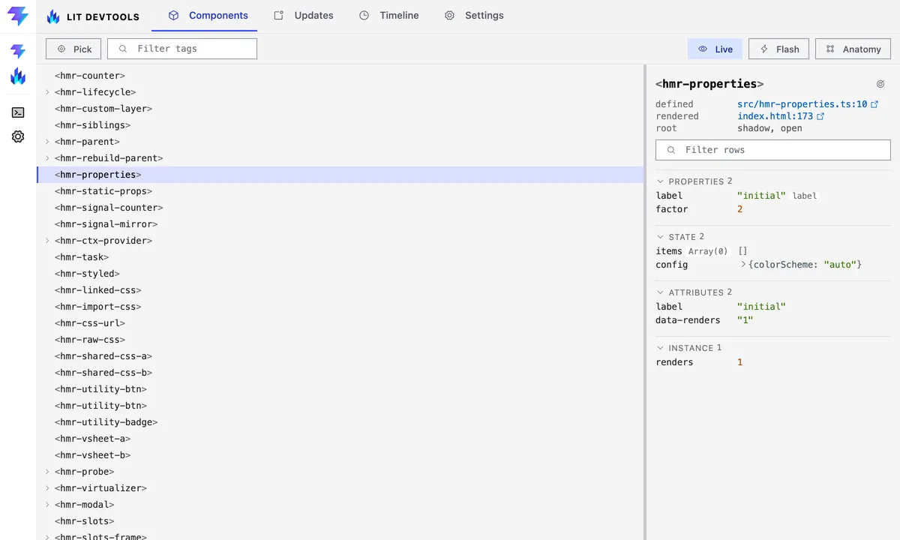Switch to the Updates tab

pyautogui.click(x=304, y=16)
